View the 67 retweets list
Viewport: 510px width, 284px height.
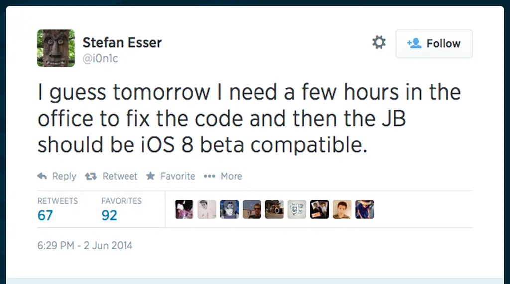(45, 215)
